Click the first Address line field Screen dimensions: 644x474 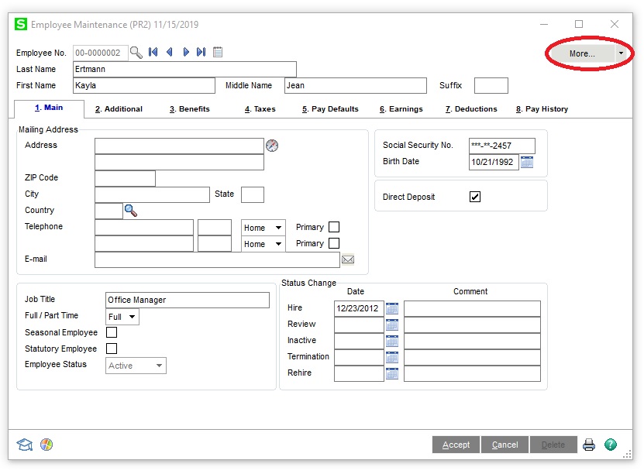click(x=179, y=146)
